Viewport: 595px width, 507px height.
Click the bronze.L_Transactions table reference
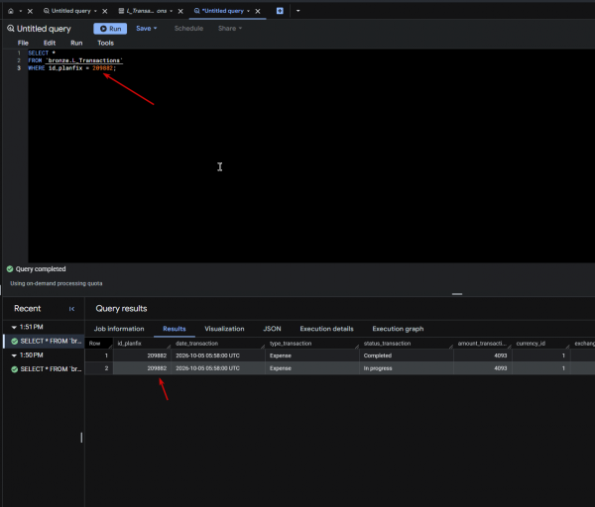(x=84, y=60)
